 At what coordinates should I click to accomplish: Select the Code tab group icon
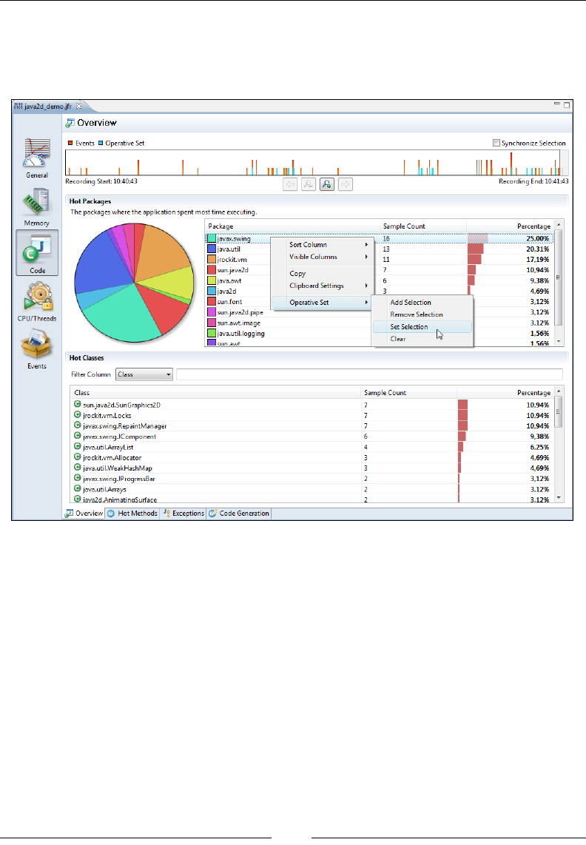pyautogui.click(x=37, y=253)
